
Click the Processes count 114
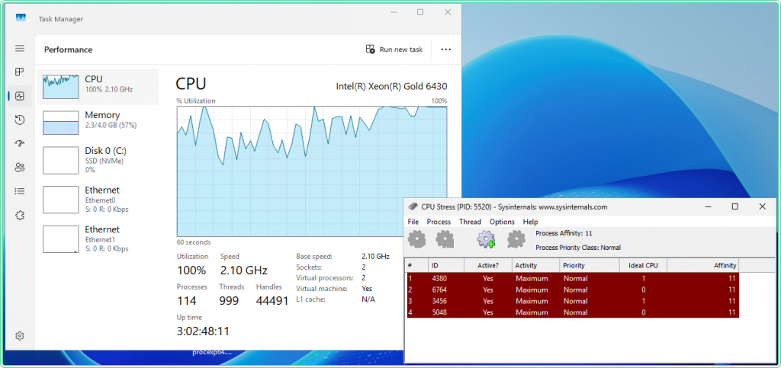tap(187, 301)
